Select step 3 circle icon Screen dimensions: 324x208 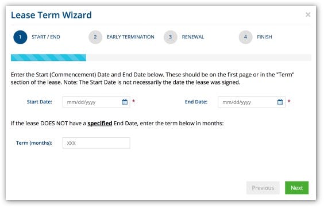coord(171,37)
